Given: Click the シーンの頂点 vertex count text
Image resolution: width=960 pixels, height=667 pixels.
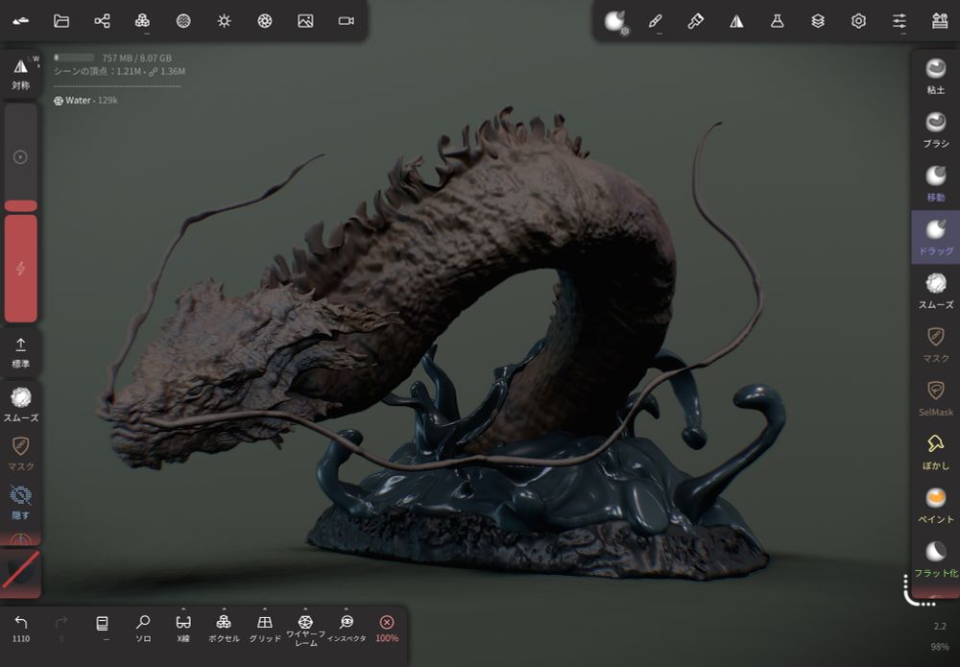Looking at the screenshot, I should pyautogui.click(x=119, y=72).
